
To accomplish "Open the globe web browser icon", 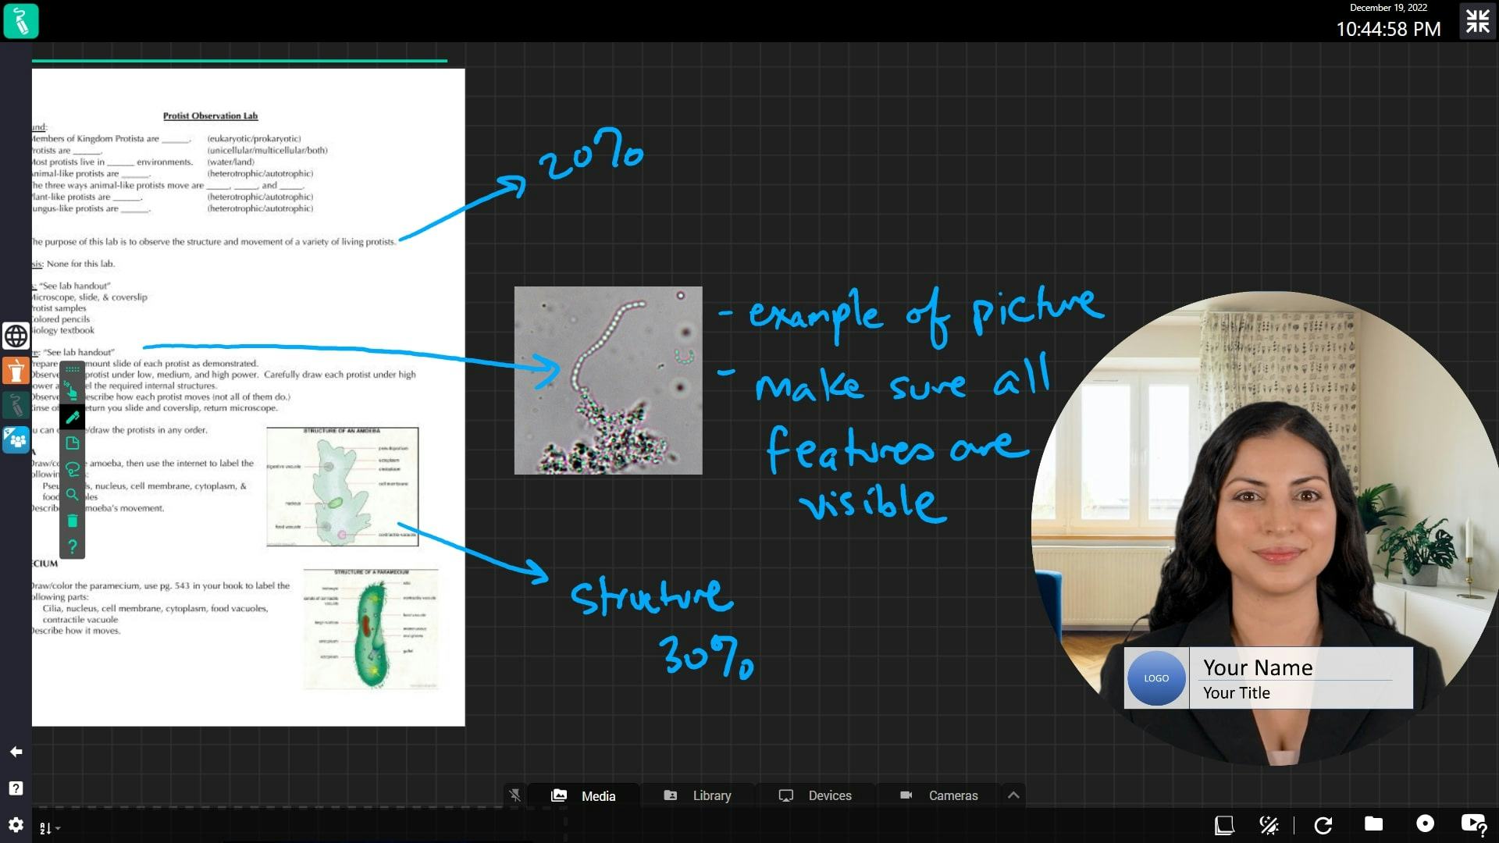I will (x=16, y=336).
